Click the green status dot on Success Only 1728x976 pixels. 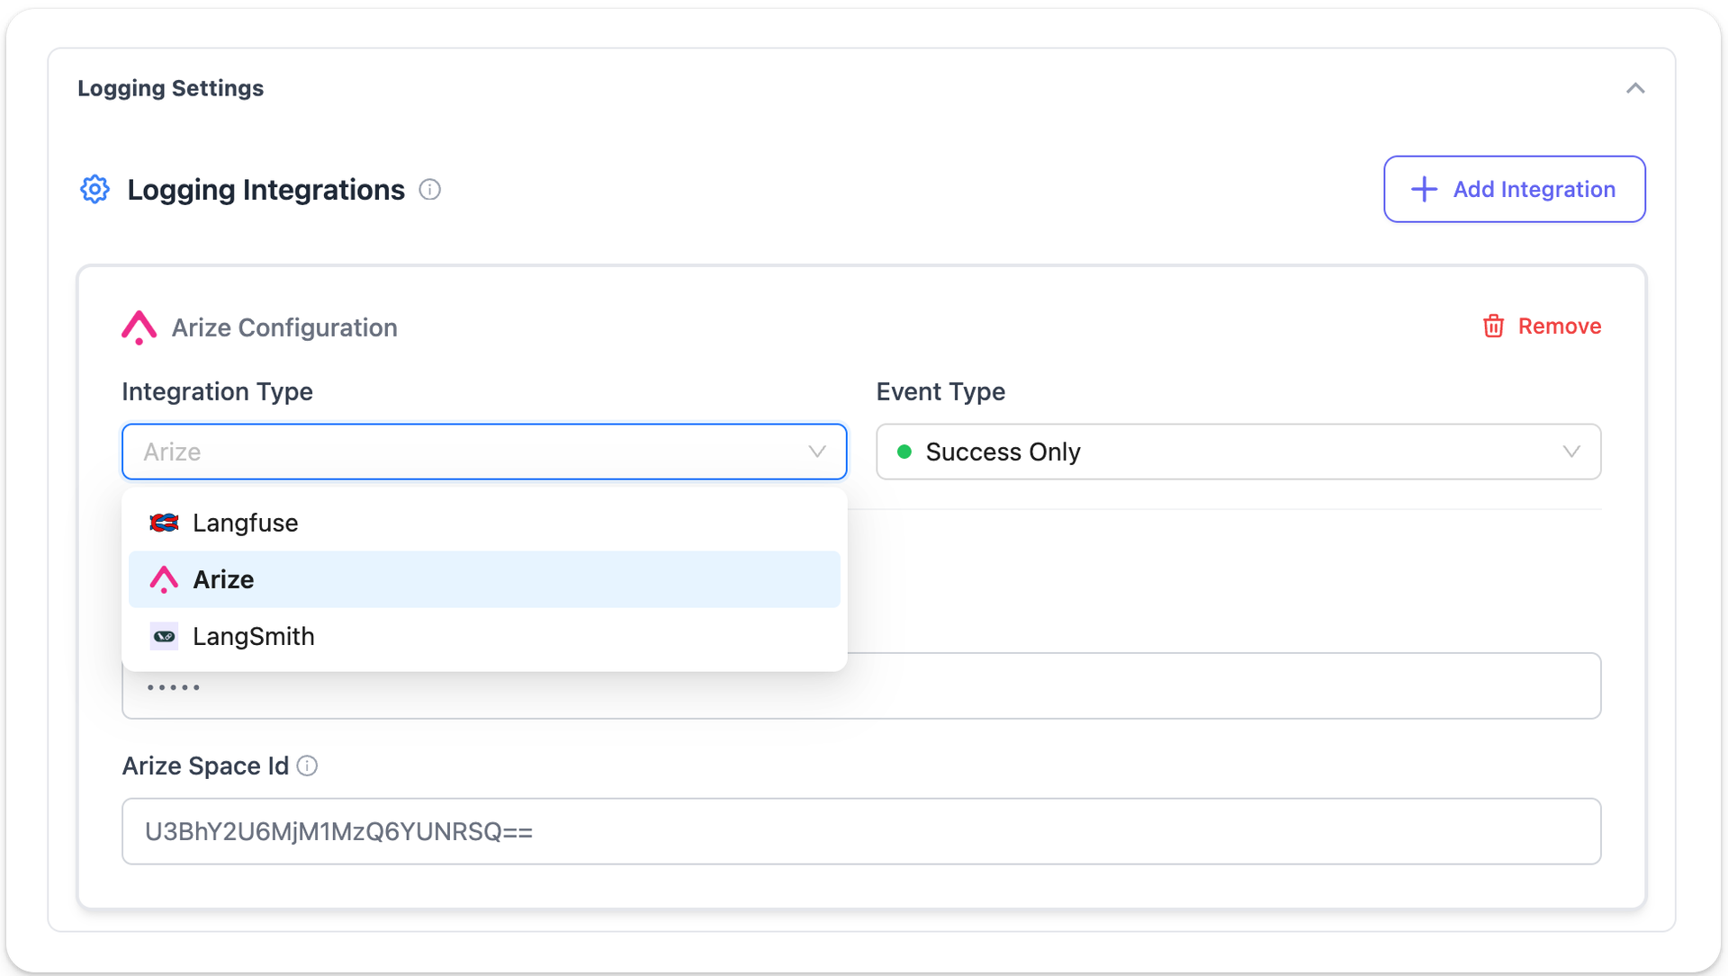click(x=904, y=452)
